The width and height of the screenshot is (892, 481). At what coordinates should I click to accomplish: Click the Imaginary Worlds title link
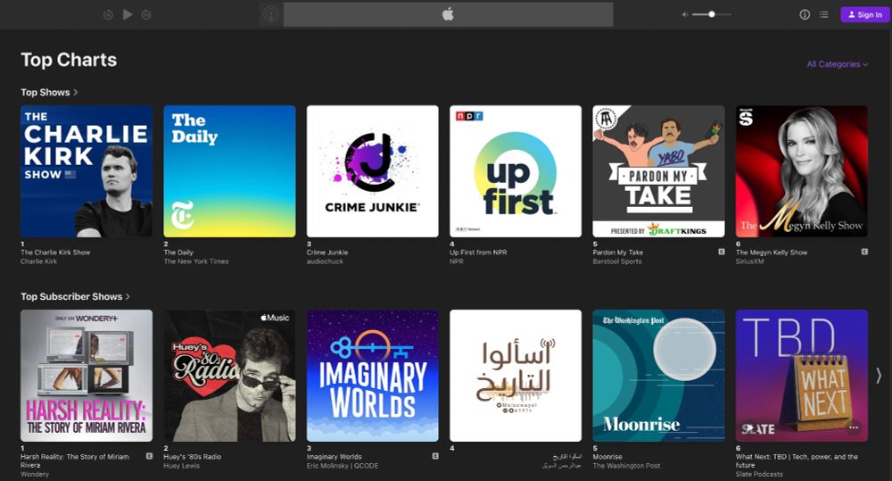coord(334,457)
